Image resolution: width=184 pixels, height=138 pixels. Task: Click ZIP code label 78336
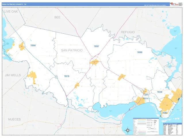pos(160,92)
